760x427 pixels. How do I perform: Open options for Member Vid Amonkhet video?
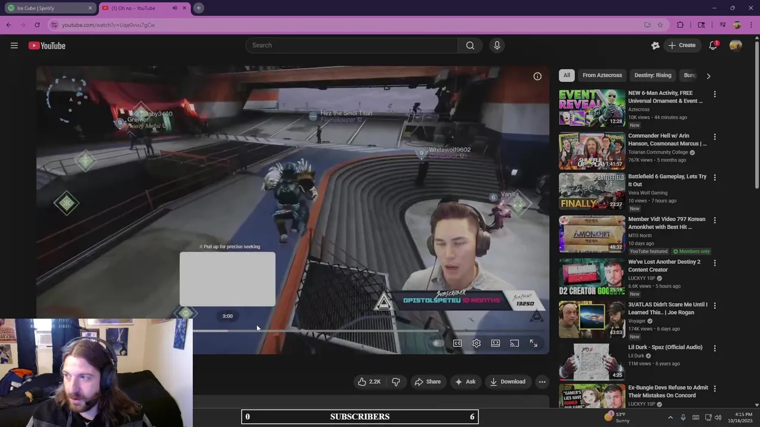click(x=714, y=220)
